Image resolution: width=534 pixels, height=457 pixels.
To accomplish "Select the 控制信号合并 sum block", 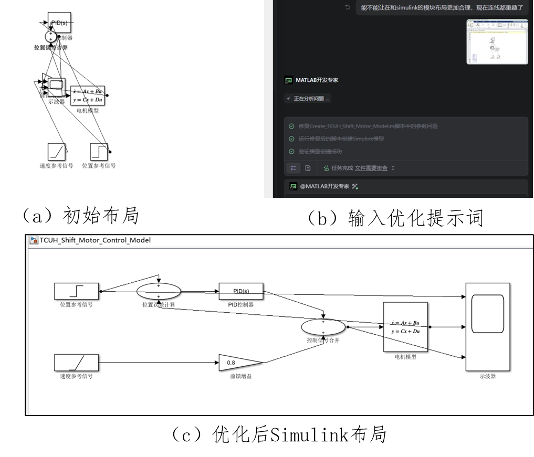I will point(323,327).
